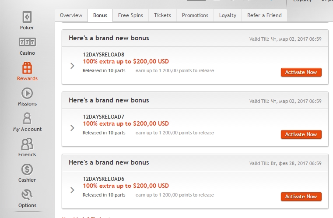
Task: Open the Poker section icon
Action: point(27,17)
